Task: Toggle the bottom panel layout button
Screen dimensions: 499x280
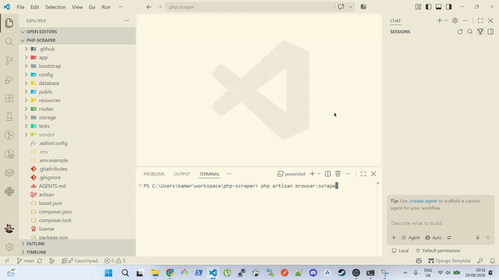Action: (x=438, y=7)
